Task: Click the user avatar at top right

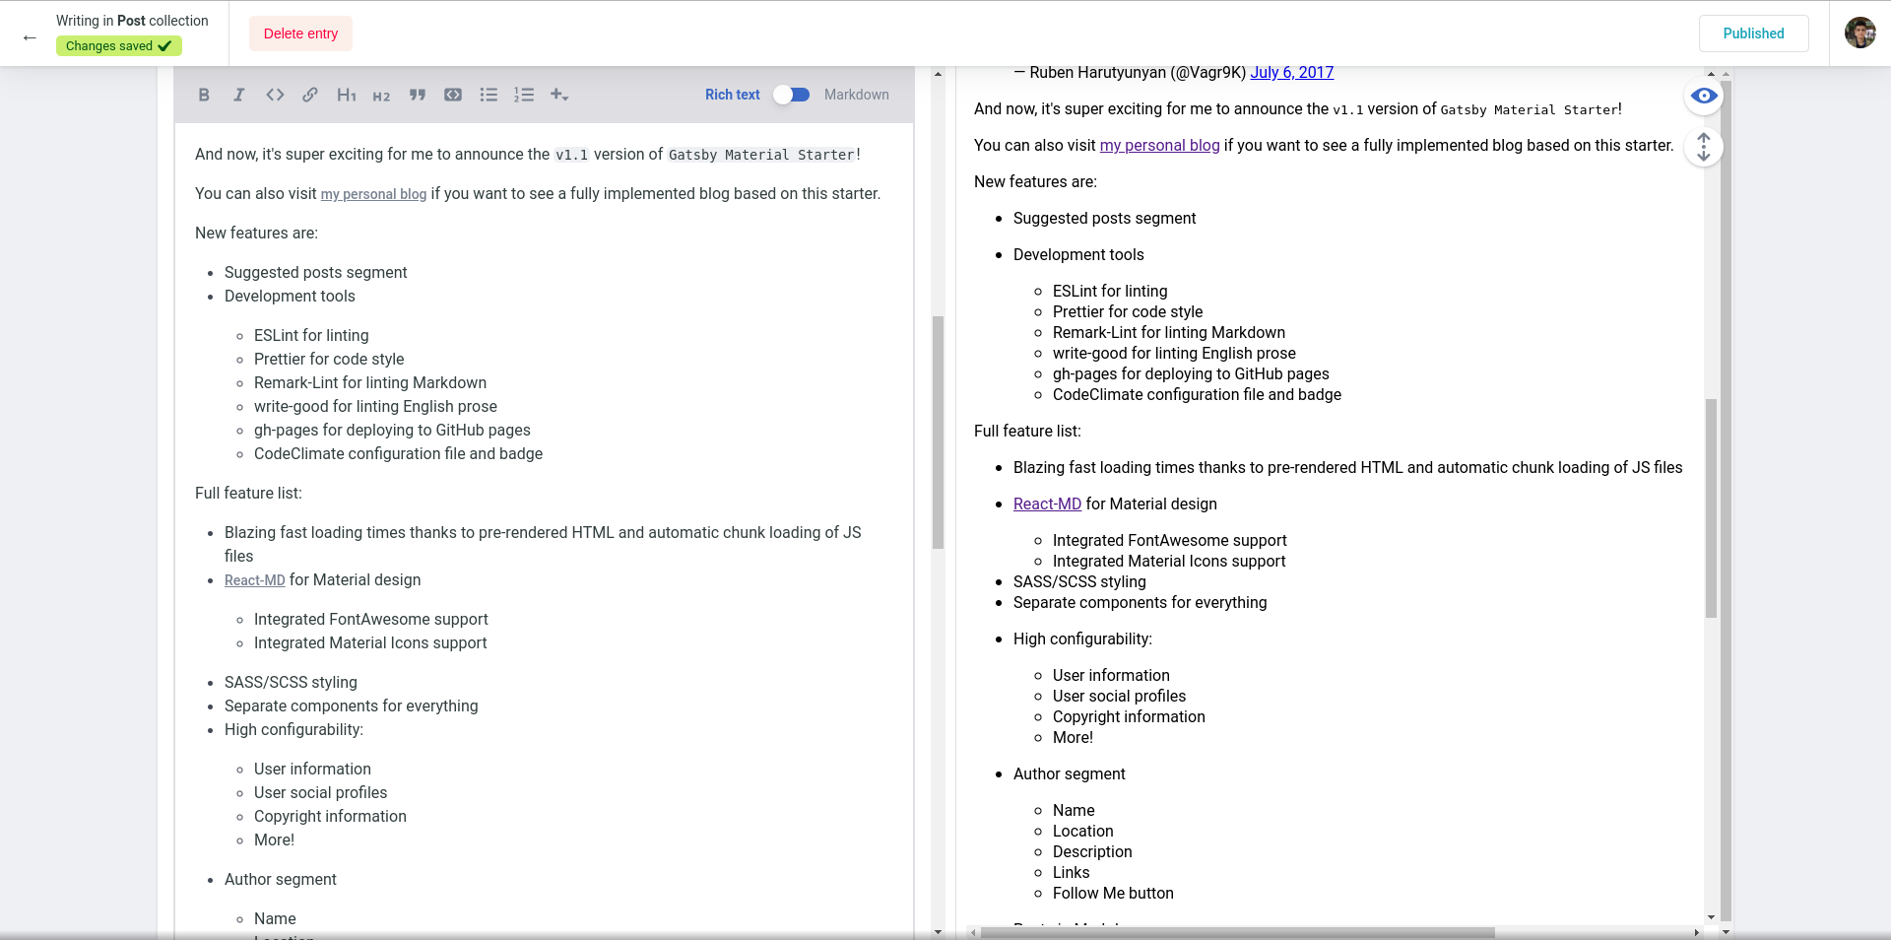Action: tap(1860, 33)
